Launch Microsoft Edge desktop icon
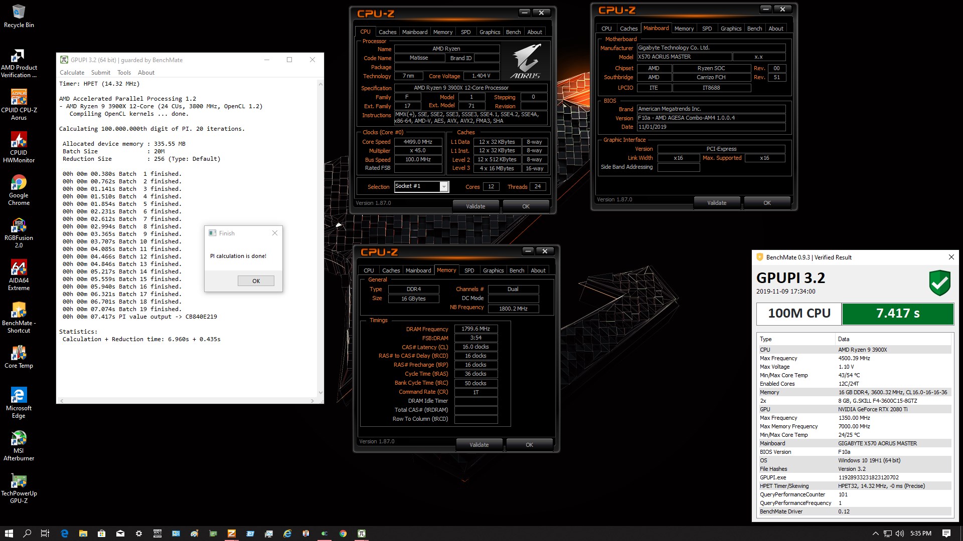Screen dimensions: 963x541 click(19, 403)
